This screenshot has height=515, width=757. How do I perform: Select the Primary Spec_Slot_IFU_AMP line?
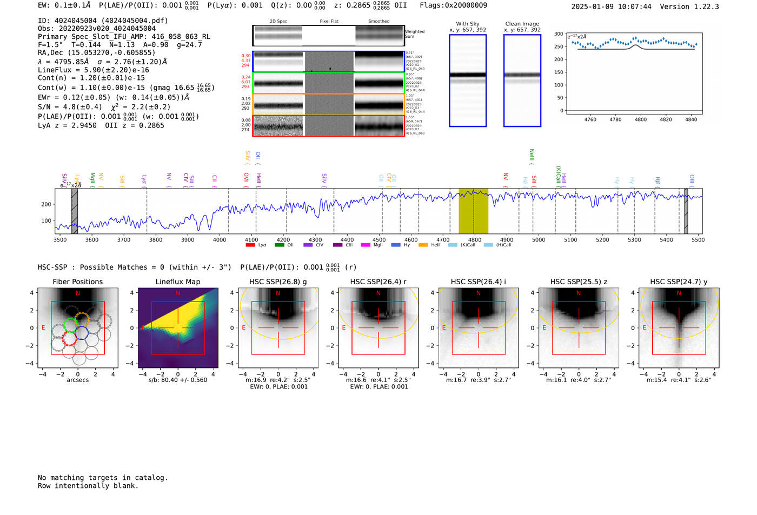click(x=124, y=37)
